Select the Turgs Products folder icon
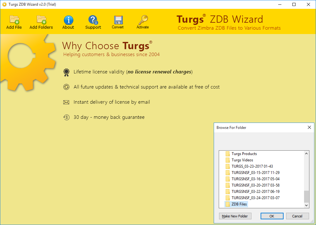 coord(228,154)
